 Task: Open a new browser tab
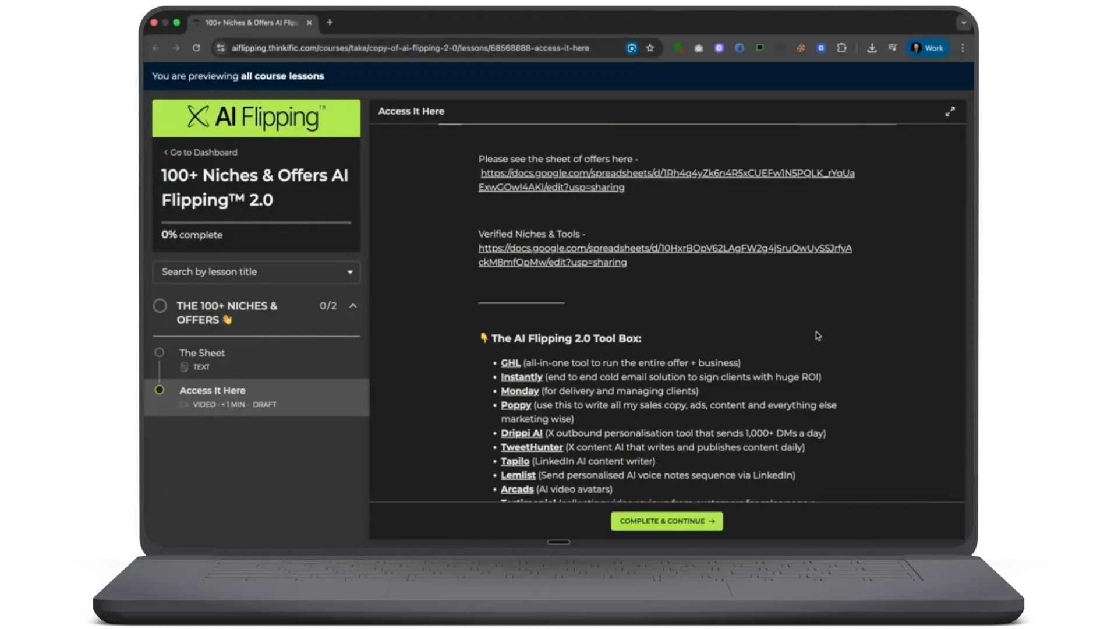[330, 23]
